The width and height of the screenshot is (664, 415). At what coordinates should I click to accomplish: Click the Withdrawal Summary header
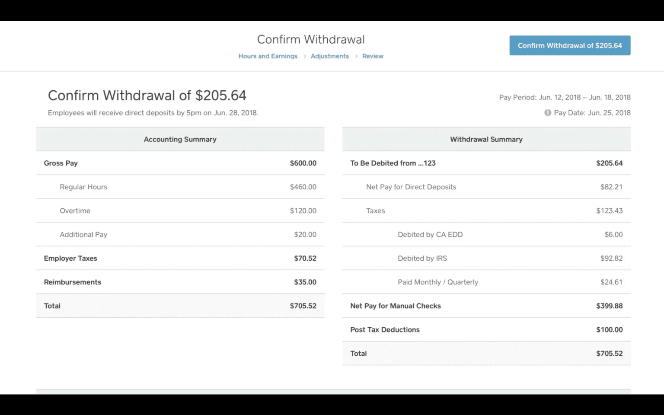pos(486,139)
